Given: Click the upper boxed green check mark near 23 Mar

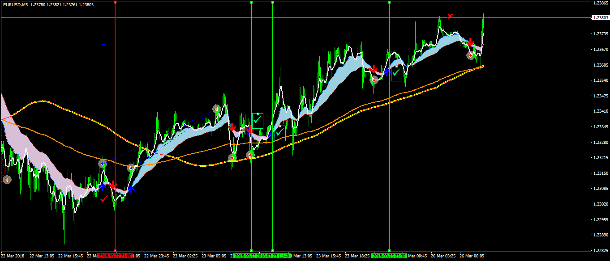Looking at the screenshot, I should [258, 120].
